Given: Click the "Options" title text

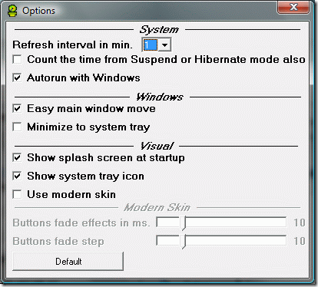Looking at the screenshot, I should pyautogui.click(x=38, y=11).
